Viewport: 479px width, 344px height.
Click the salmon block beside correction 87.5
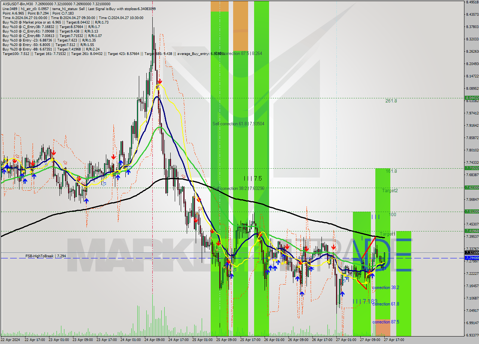(382, 329)
